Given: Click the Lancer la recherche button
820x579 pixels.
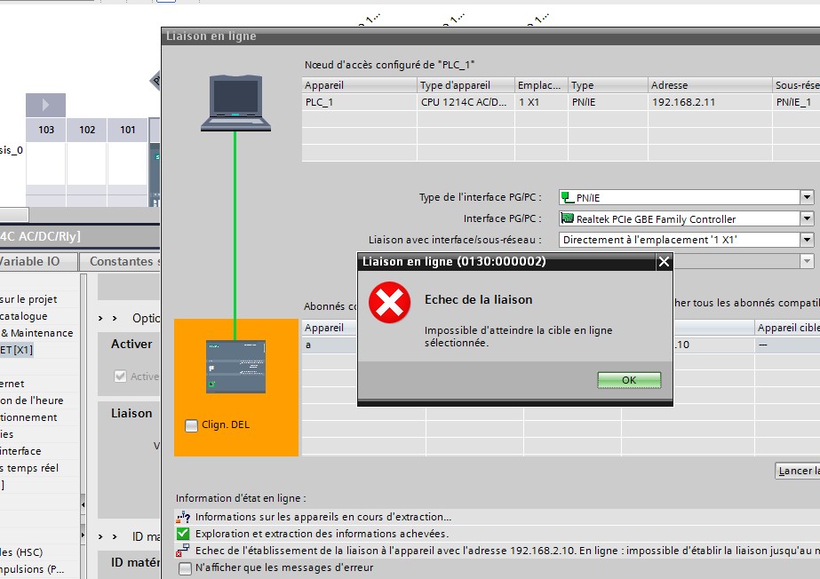Looking at the screenshot, I should click(798, 471).
